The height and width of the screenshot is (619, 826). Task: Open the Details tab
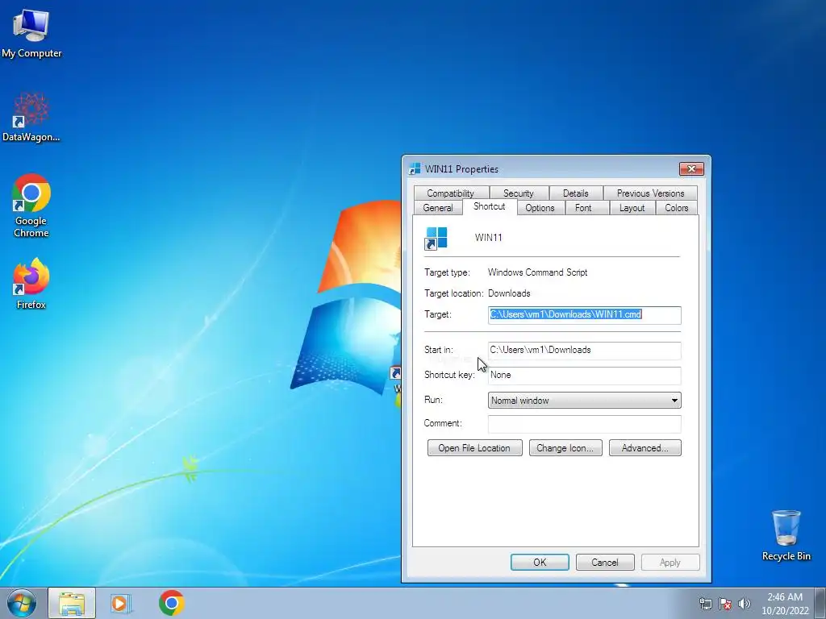point(575,193)
